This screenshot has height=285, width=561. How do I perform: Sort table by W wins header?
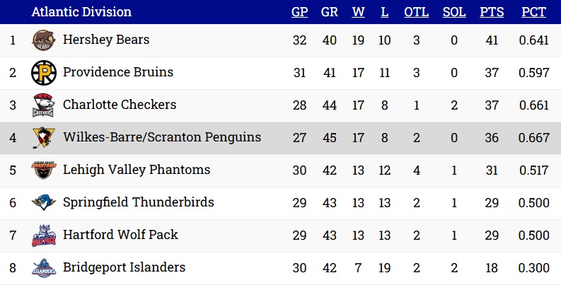coord(358,12)
